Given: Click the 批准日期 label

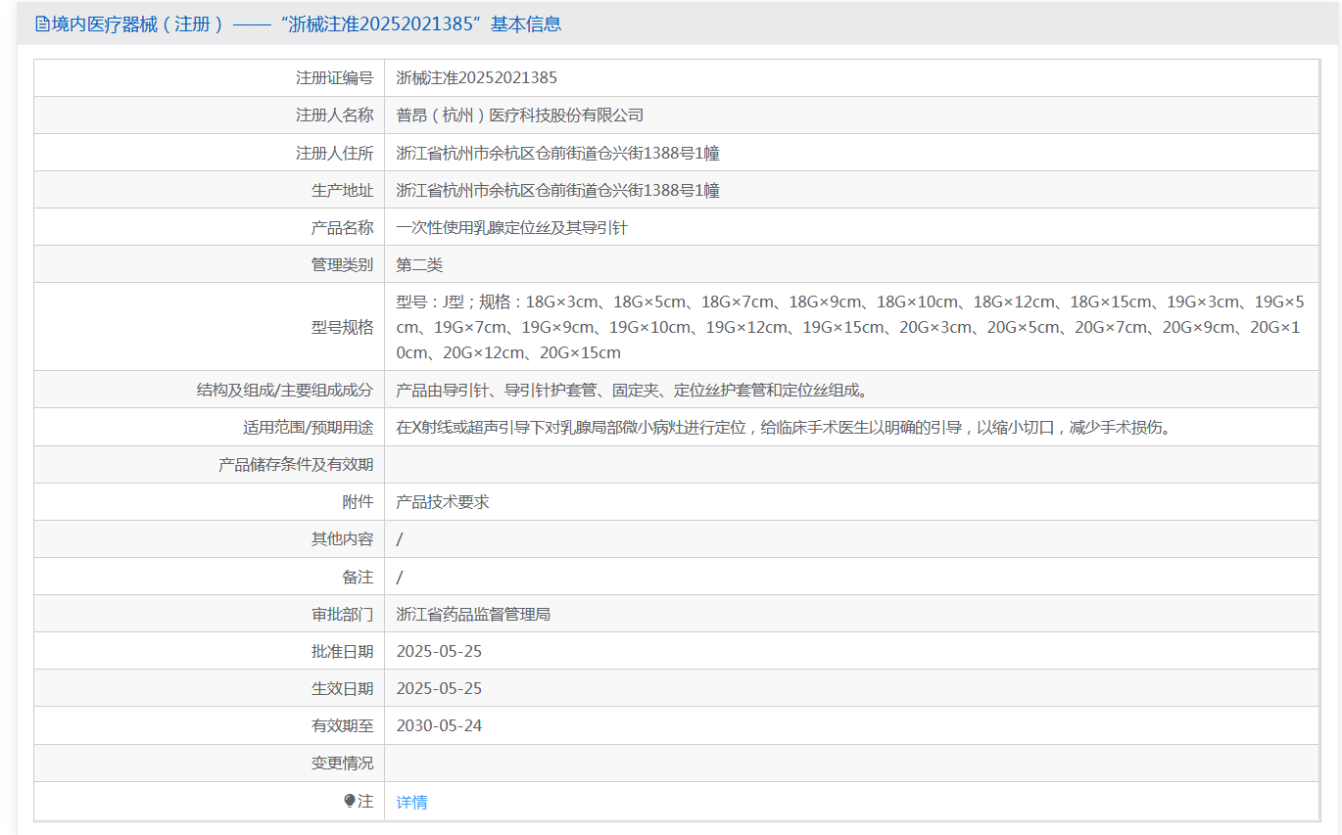Looking at the screenshot, I should tap(342, 651).
